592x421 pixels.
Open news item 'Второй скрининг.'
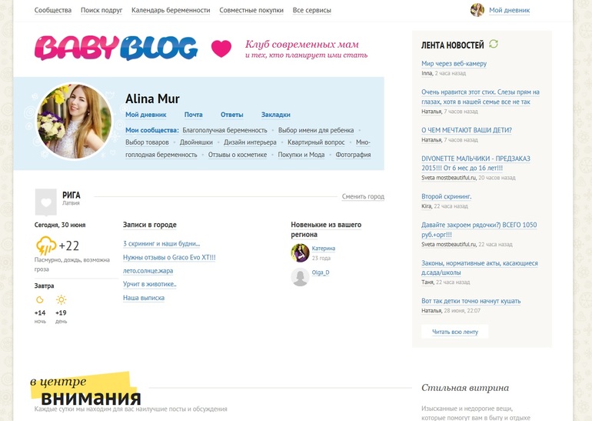[446, 196]
